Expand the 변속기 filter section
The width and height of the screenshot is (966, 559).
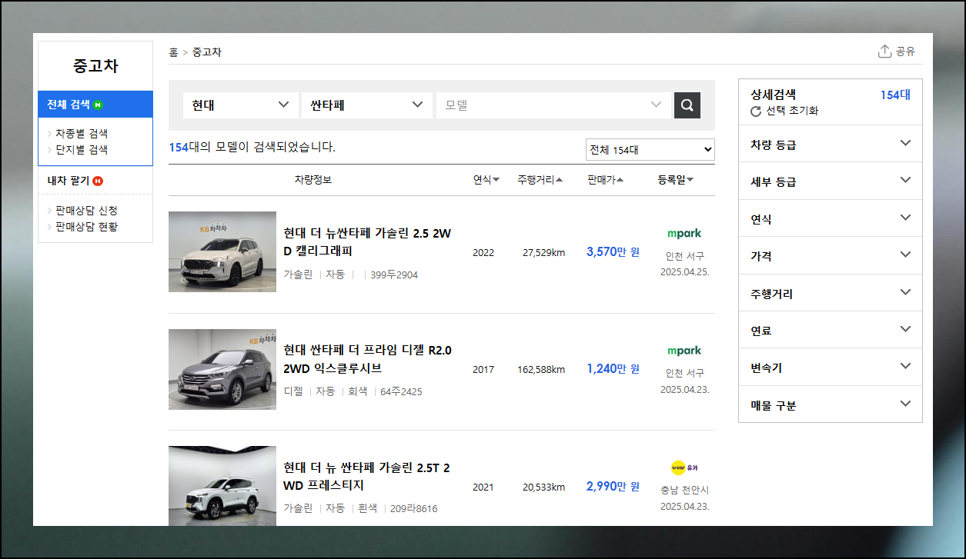(x=830, y=368)
